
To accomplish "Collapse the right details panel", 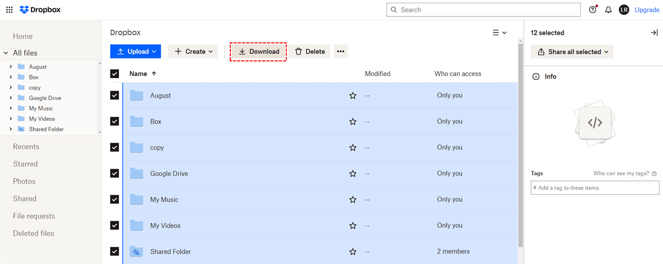I will [654, 33].
